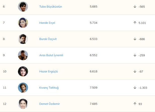Viewport: 155px width, 112px height.
Task: Click the down arrow beside -259
Action: [x=135, y=55]
